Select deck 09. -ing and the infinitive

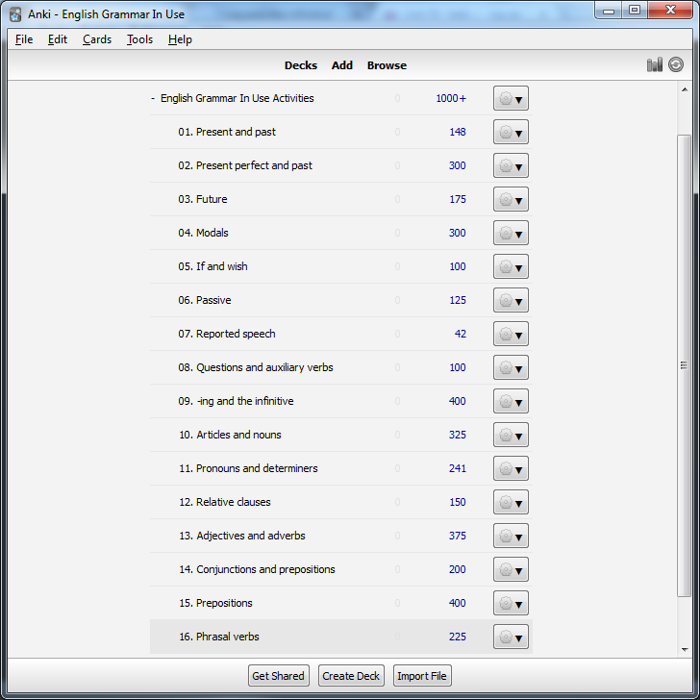coord(236,401)
